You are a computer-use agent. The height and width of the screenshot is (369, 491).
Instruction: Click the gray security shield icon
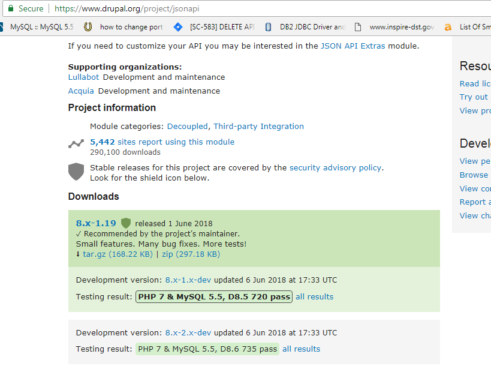click(76, 172)
